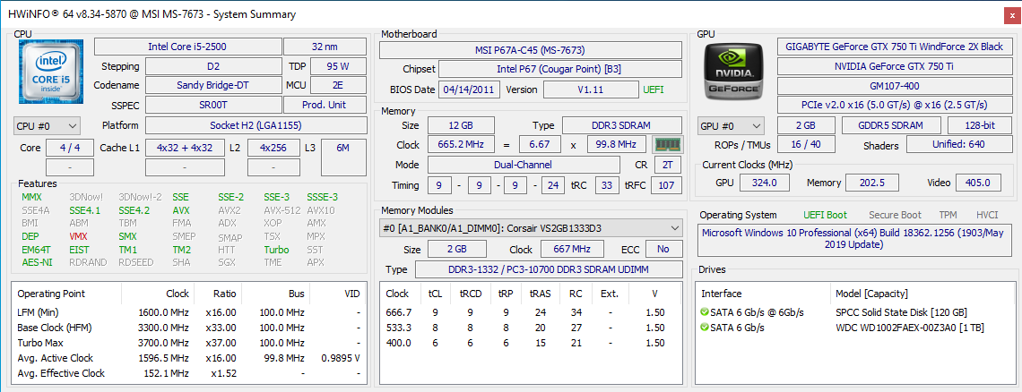
Task: Click the green UEFI label beside BIOS version
Action: click(x=654, y=89)
